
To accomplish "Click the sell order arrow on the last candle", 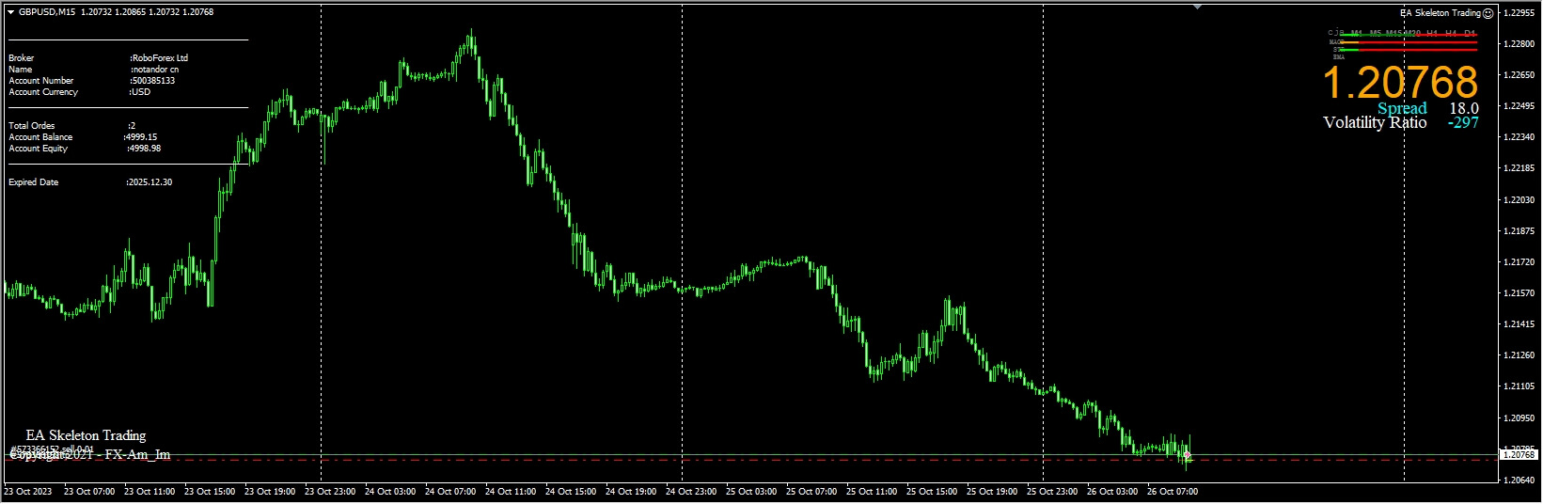I will (x=1187, y=456).
